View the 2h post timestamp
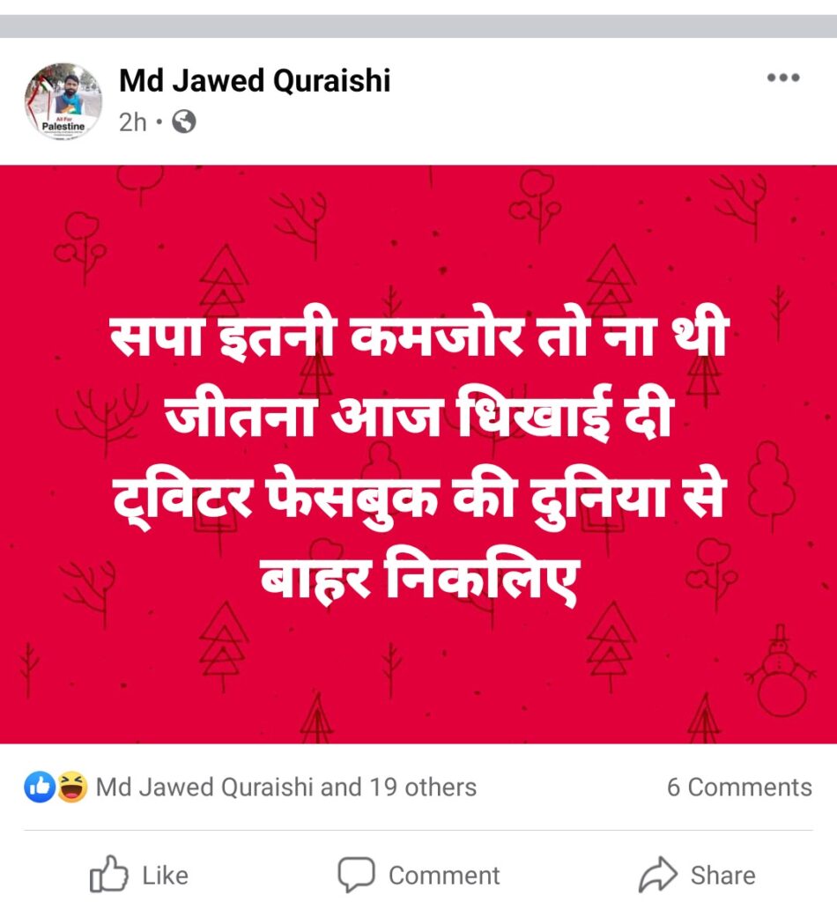This screenshot has width=837, height=902. (x=133, y=122)
